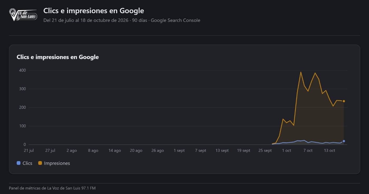
Task: Click the page title 'Clics e impresiones en Google'
Action: (94, 11)
